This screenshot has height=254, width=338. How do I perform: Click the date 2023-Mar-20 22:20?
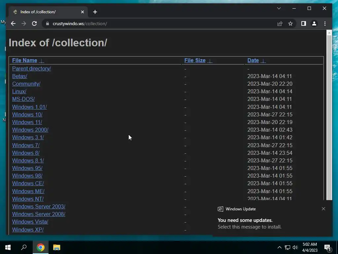pos(270,84)
